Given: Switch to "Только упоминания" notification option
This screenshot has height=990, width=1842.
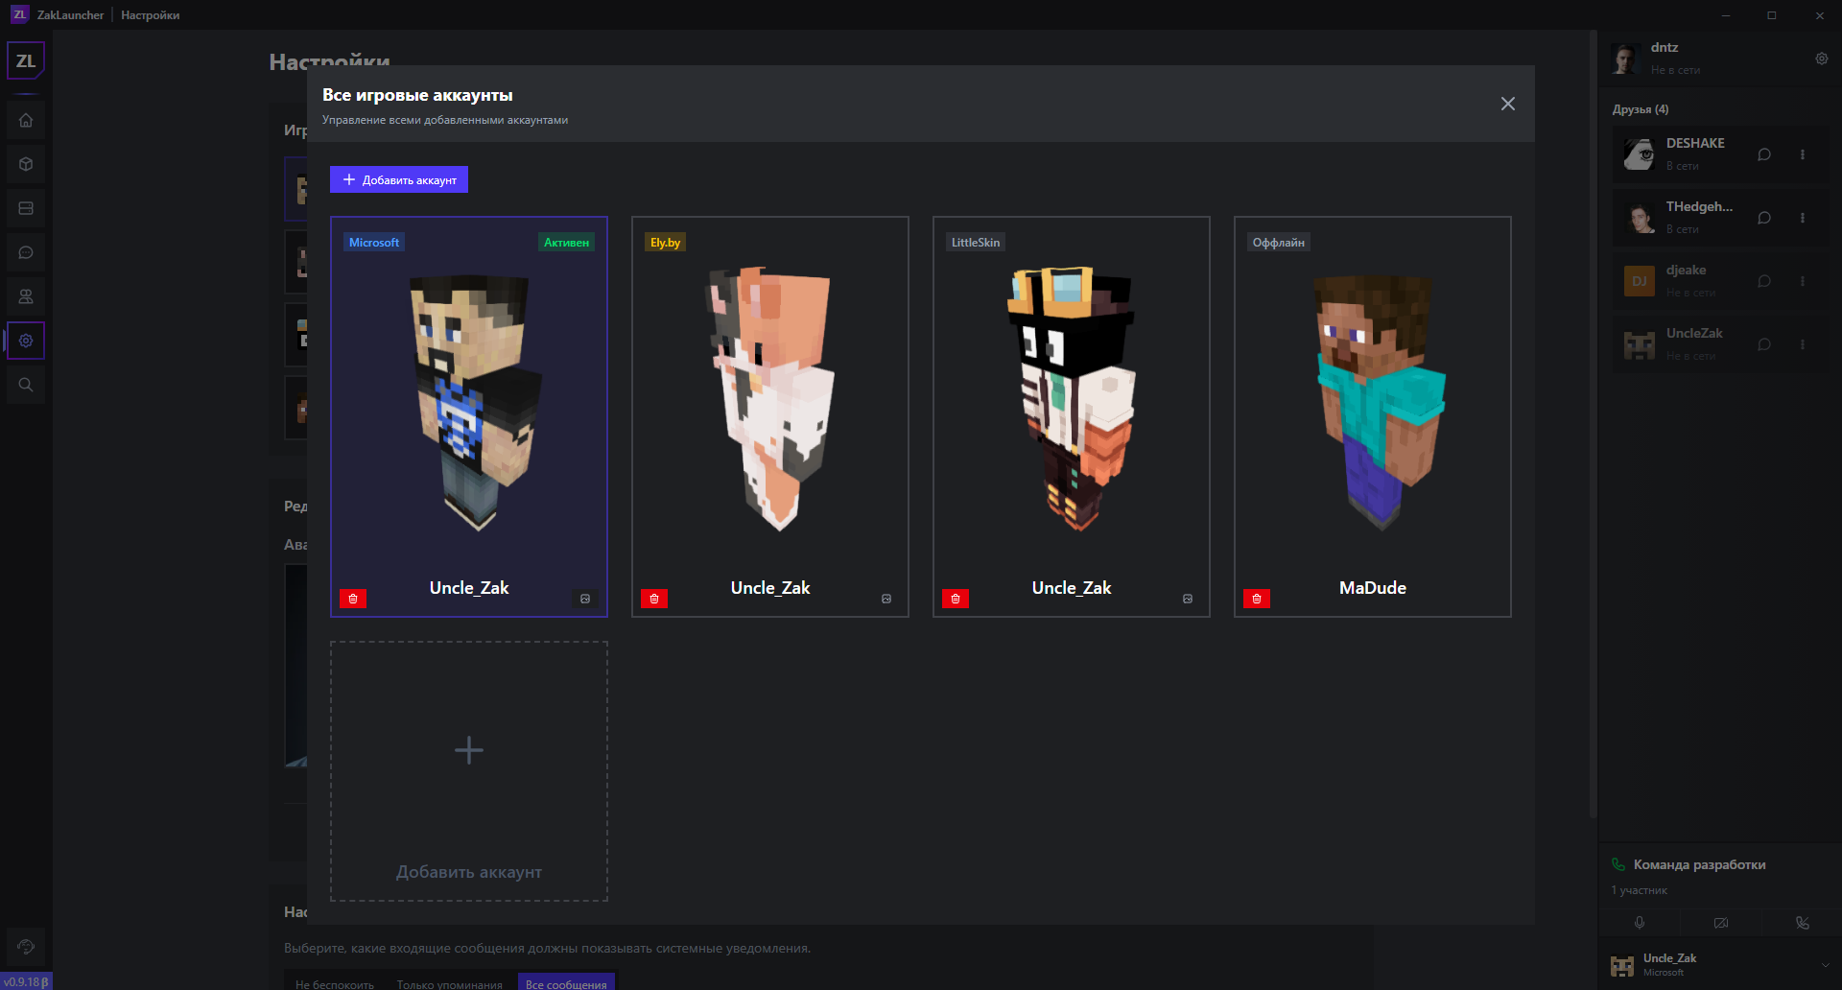Looking at the screenshot, I should [x=450, y=983].
